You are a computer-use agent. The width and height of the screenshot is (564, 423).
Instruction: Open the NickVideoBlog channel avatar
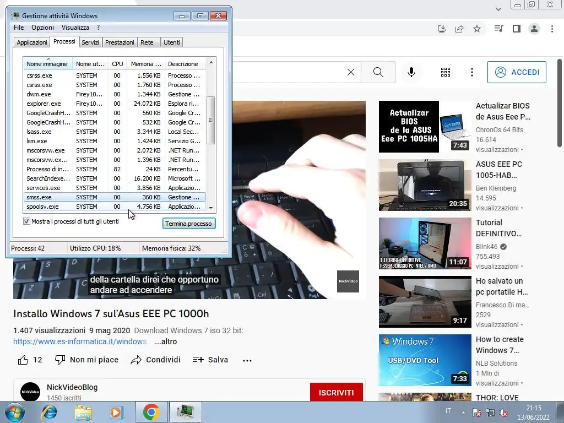[x=30, y=392]
